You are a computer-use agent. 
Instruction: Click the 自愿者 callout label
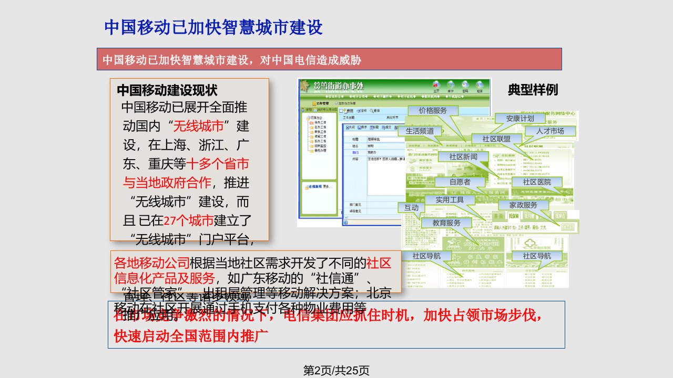pos(460,182)
